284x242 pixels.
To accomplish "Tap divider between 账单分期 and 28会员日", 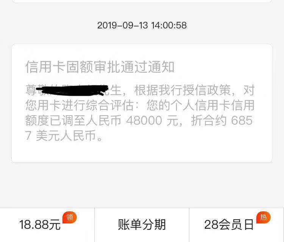I will [189, 225].
